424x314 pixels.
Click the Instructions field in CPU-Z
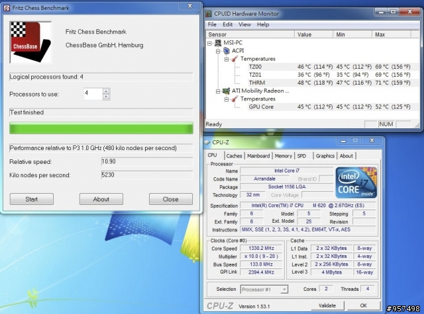(x=307, y=229)
